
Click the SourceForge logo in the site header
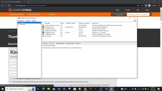[20, 10]
